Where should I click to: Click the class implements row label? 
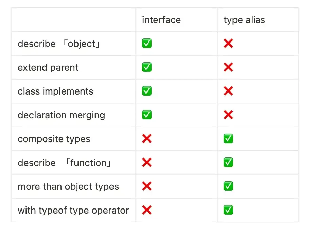(55, 91)
